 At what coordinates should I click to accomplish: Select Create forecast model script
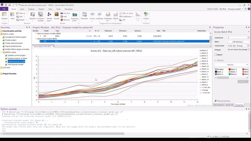[16, 61]
